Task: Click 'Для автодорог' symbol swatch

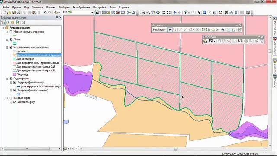Action: [14, 59]
